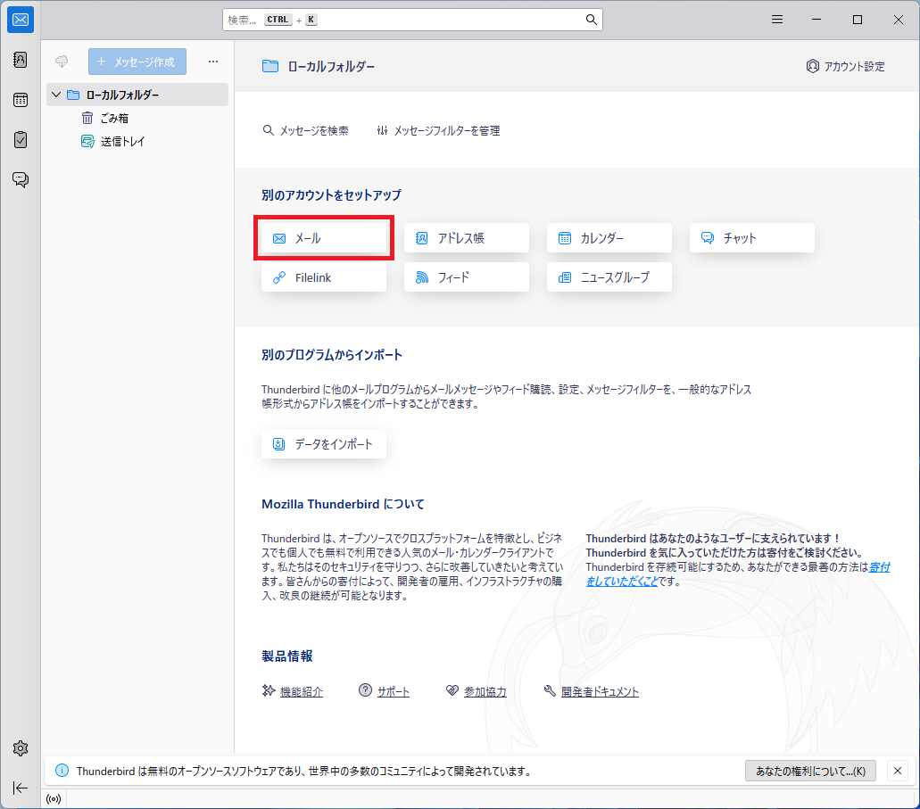Open the Chat space icon in sidebar
Image resolution: width=920 pixels, height=809 pixels.
[21, 179]
